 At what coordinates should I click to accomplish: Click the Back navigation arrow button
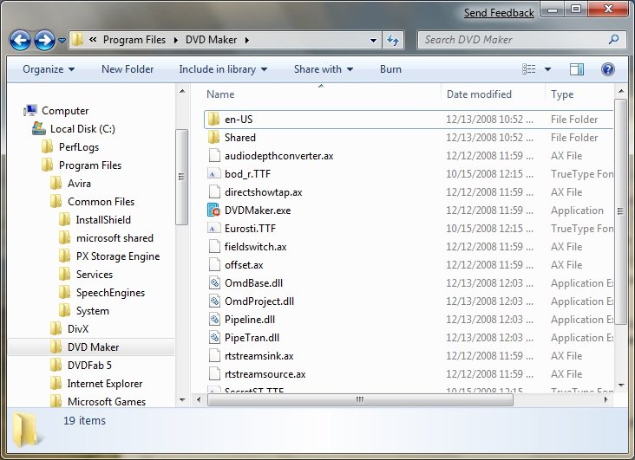coord(21,40)
